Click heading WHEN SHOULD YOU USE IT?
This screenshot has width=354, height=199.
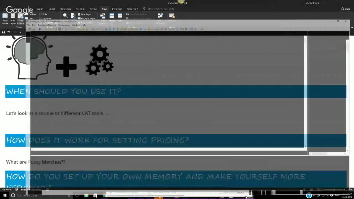coord(63,91)
